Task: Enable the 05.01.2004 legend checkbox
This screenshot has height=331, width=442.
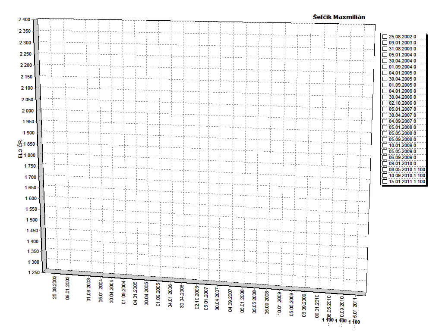Action: (x=385, y=55)
